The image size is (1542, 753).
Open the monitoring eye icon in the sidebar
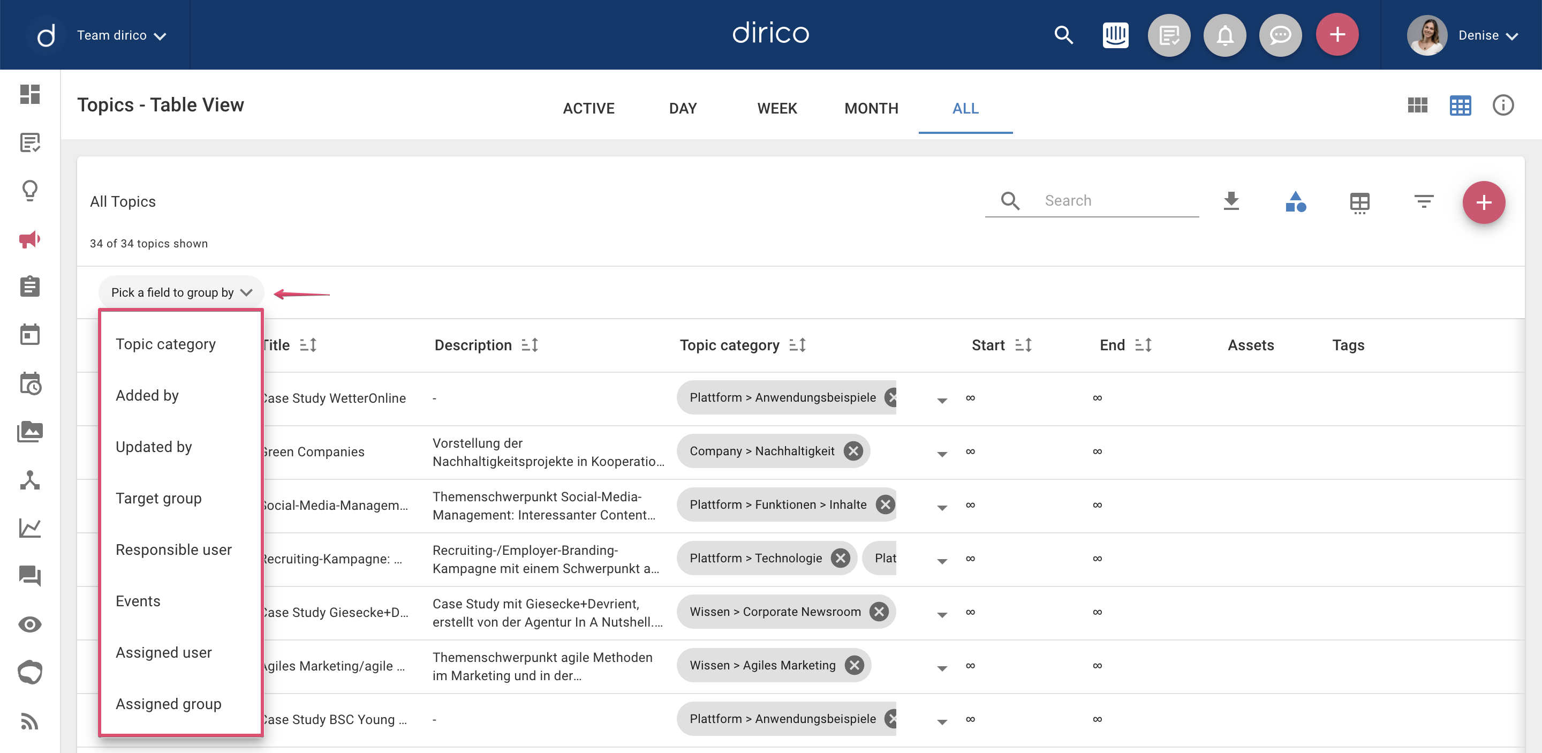(30, 624)
